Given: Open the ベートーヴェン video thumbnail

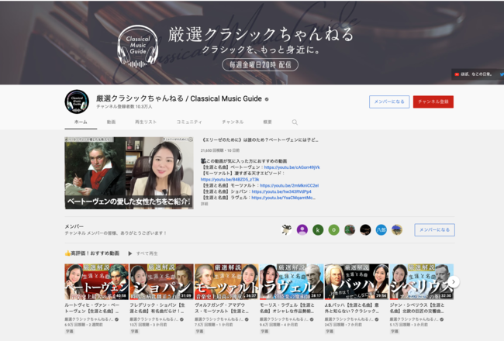Looking at the screenshot, I should pyautogui.click(x=96, y=282).
